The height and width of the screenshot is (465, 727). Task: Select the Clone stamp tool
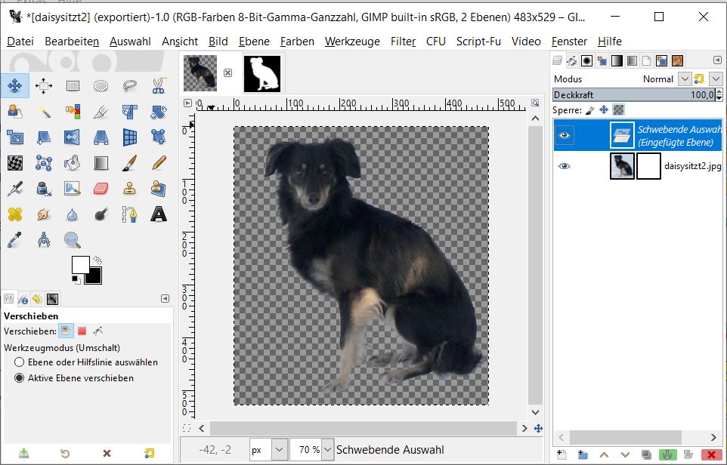[x=130, y=189]
